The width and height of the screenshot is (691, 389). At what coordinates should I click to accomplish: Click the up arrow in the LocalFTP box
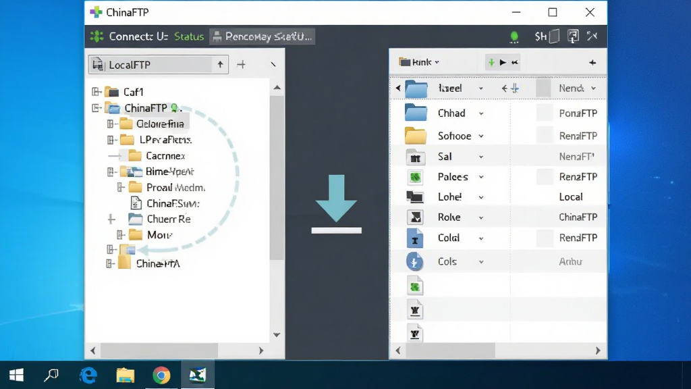(x=221, y=65)
